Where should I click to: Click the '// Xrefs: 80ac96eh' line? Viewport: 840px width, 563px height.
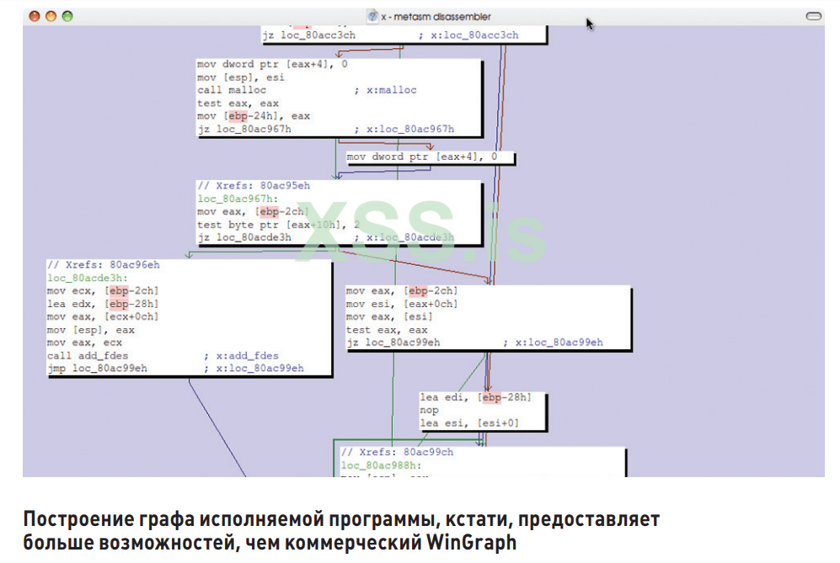104,265
